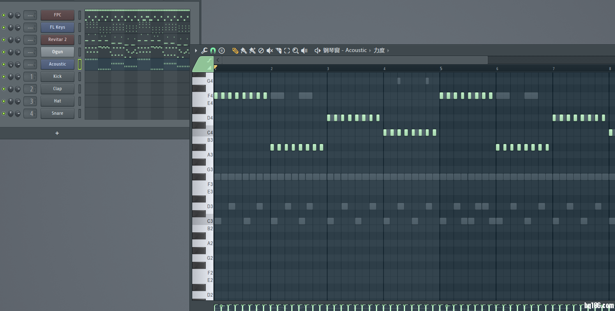Select the paint brush with plus tool
This screenshot has width=615, height=311.
252,50
